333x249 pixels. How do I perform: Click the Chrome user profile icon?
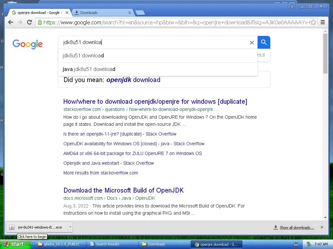[x=292, y=6]
